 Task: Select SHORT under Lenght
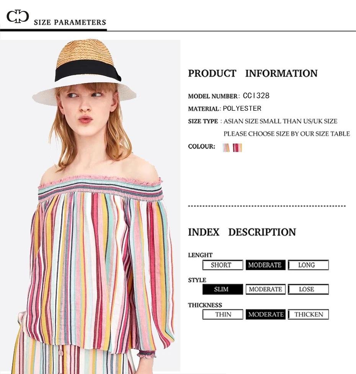tap(223, 265)
